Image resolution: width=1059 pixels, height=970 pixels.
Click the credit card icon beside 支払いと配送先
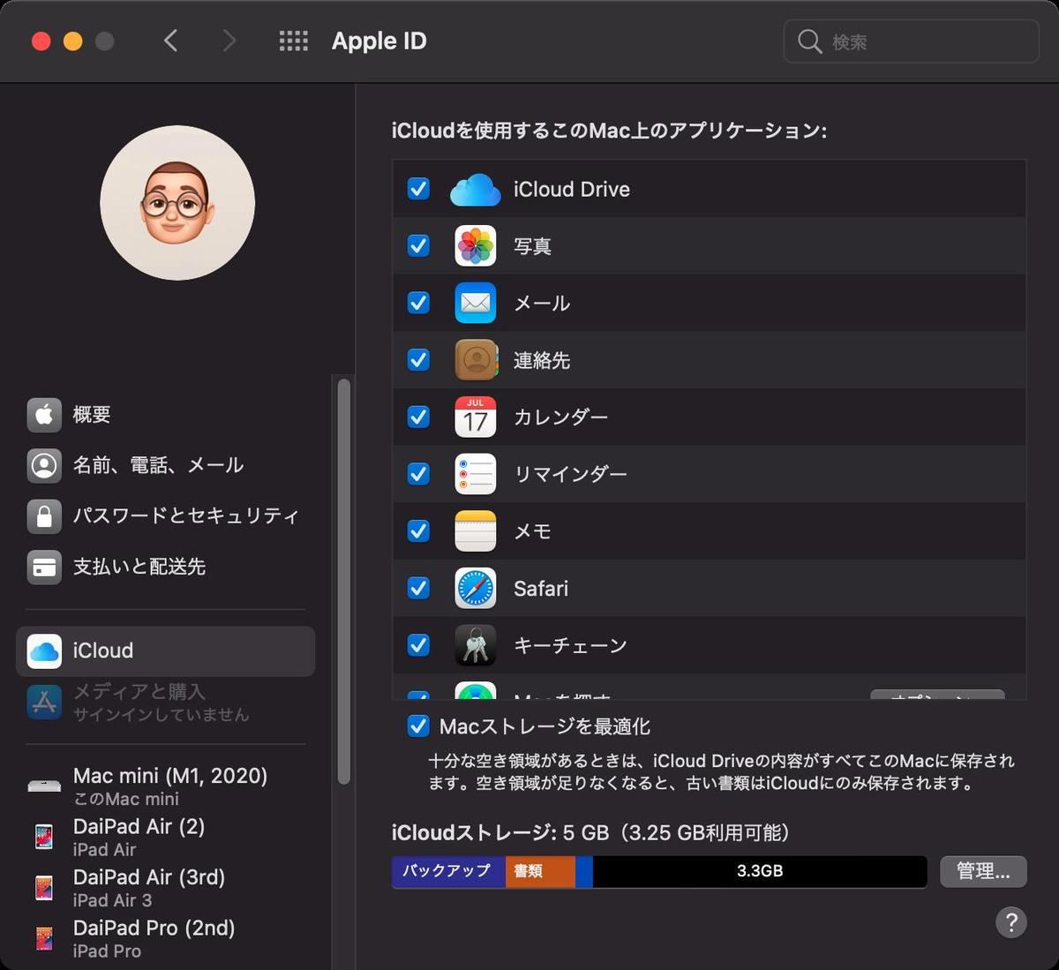pos(44,567)
